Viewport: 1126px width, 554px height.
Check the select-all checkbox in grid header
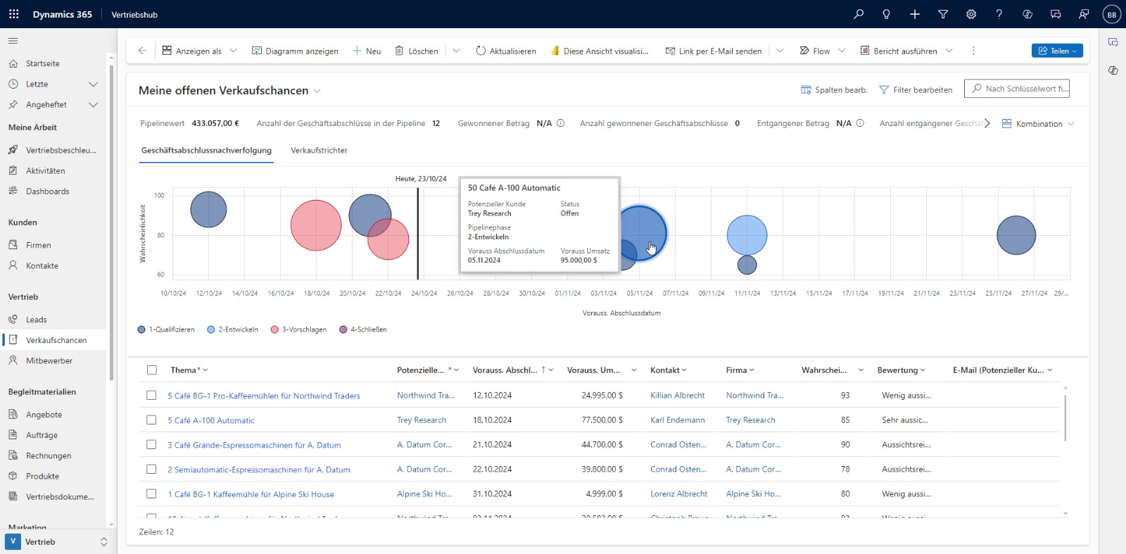click(x=152, y=370)
